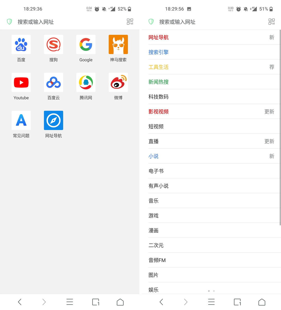Open the Baidu (百度) shortcut icon

(21, 44)
